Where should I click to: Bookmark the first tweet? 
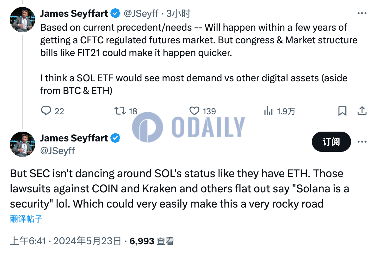[x=343, y=111]
